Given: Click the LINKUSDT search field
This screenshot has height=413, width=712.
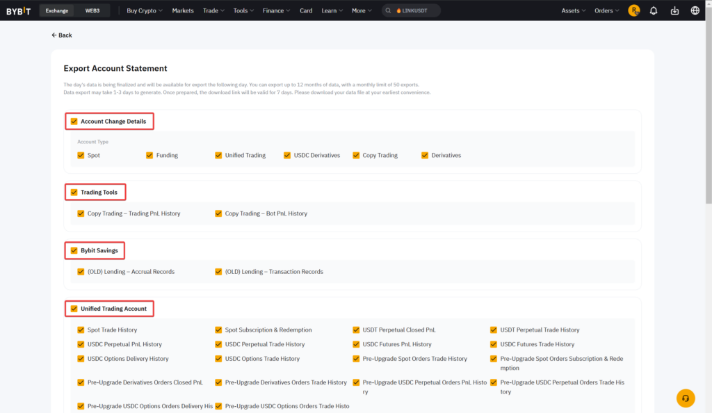Looking at the screenshot, I should coord(411,10).
